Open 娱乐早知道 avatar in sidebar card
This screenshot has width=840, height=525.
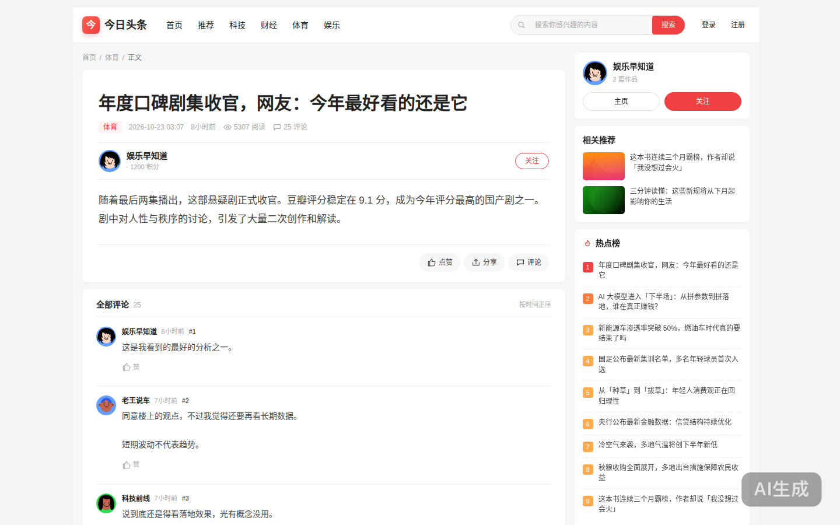tap(595, 73)
